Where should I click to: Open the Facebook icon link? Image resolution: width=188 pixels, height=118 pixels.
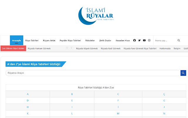135,40
